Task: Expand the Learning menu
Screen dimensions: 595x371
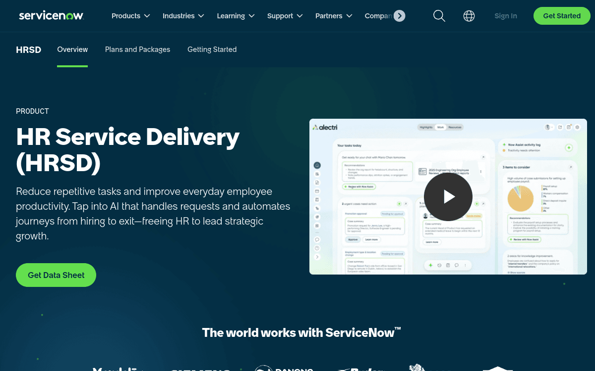Action: [236, 16]
